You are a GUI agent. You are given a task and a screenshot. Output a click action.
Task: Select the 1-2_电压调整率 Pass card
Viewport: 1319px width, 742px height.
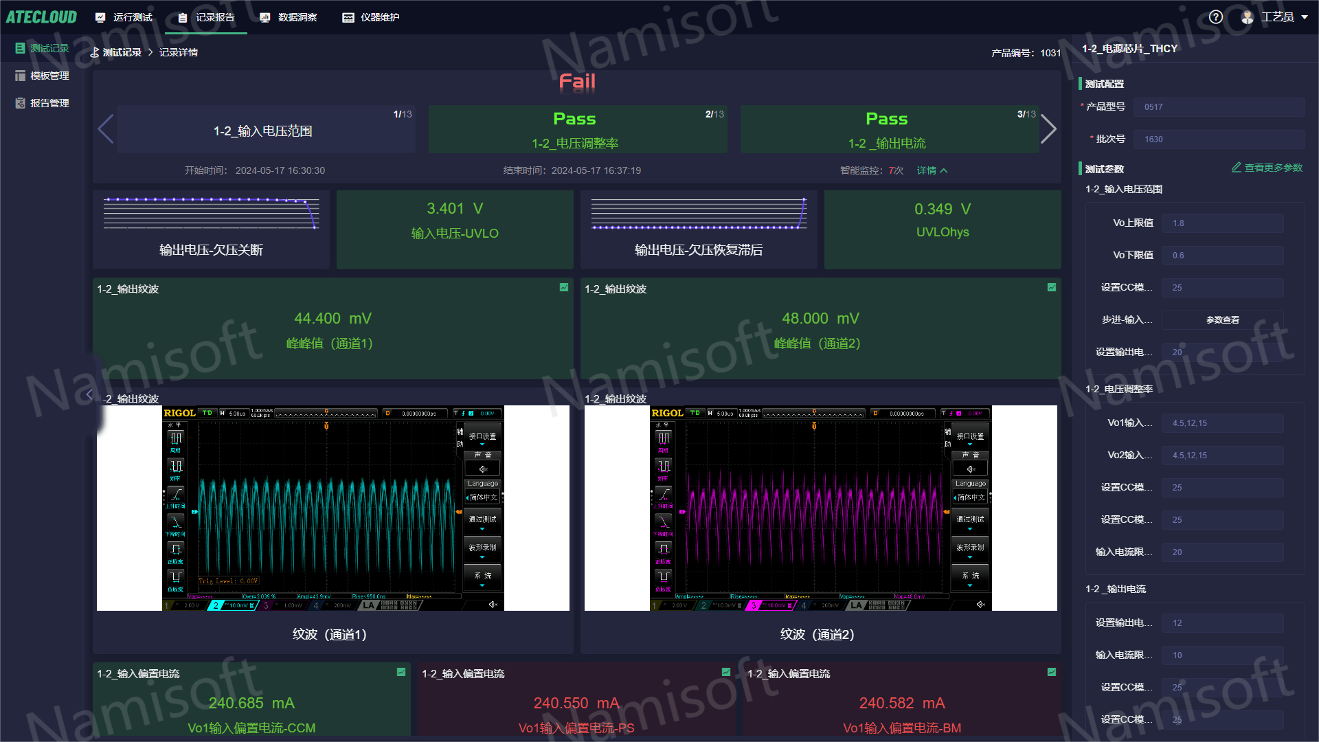pyautogui.click(x=577, y=129)
